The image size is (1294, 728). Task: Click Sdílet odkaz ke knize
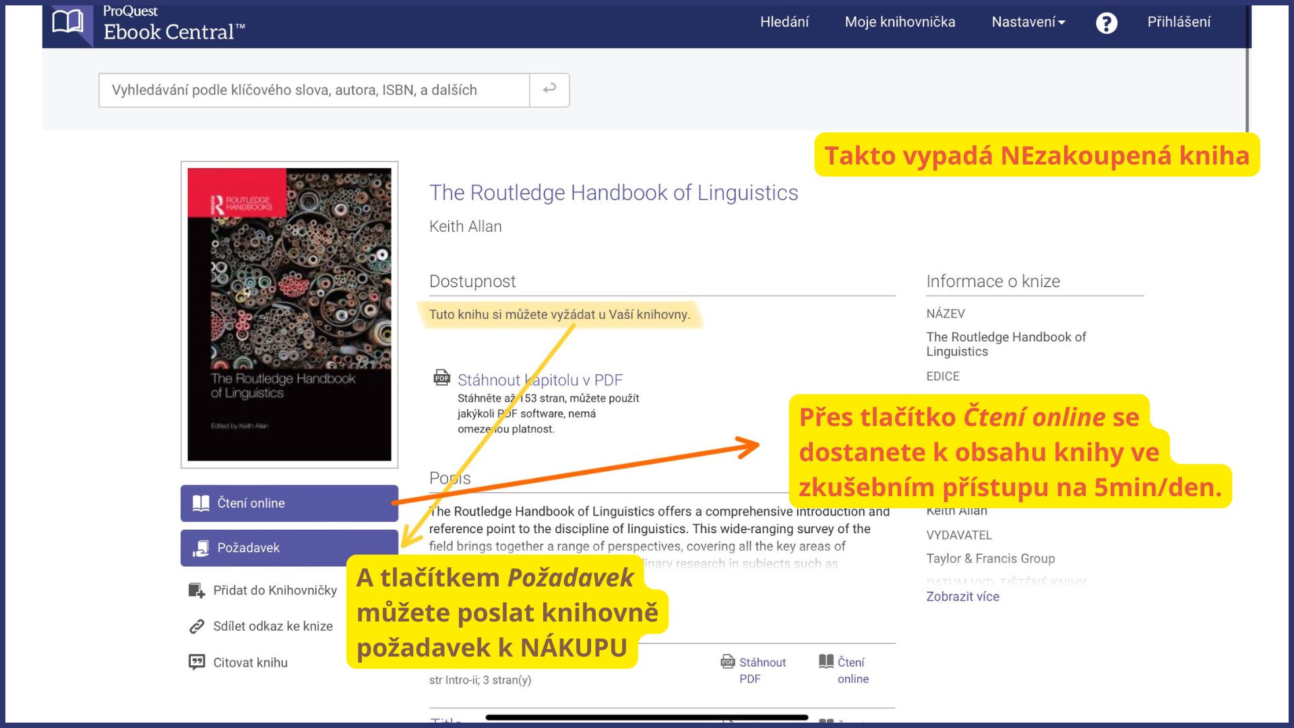point(273,626)
